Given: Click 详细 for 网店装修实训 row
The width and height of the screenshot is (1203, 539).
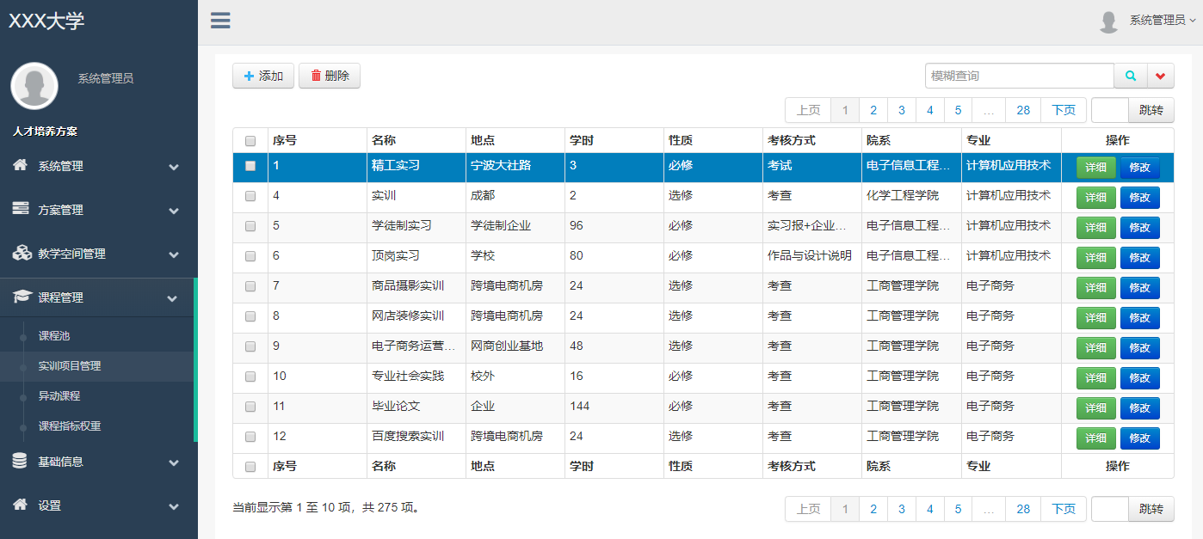Looking at the screenshot, I should [x=1095, y=318].
